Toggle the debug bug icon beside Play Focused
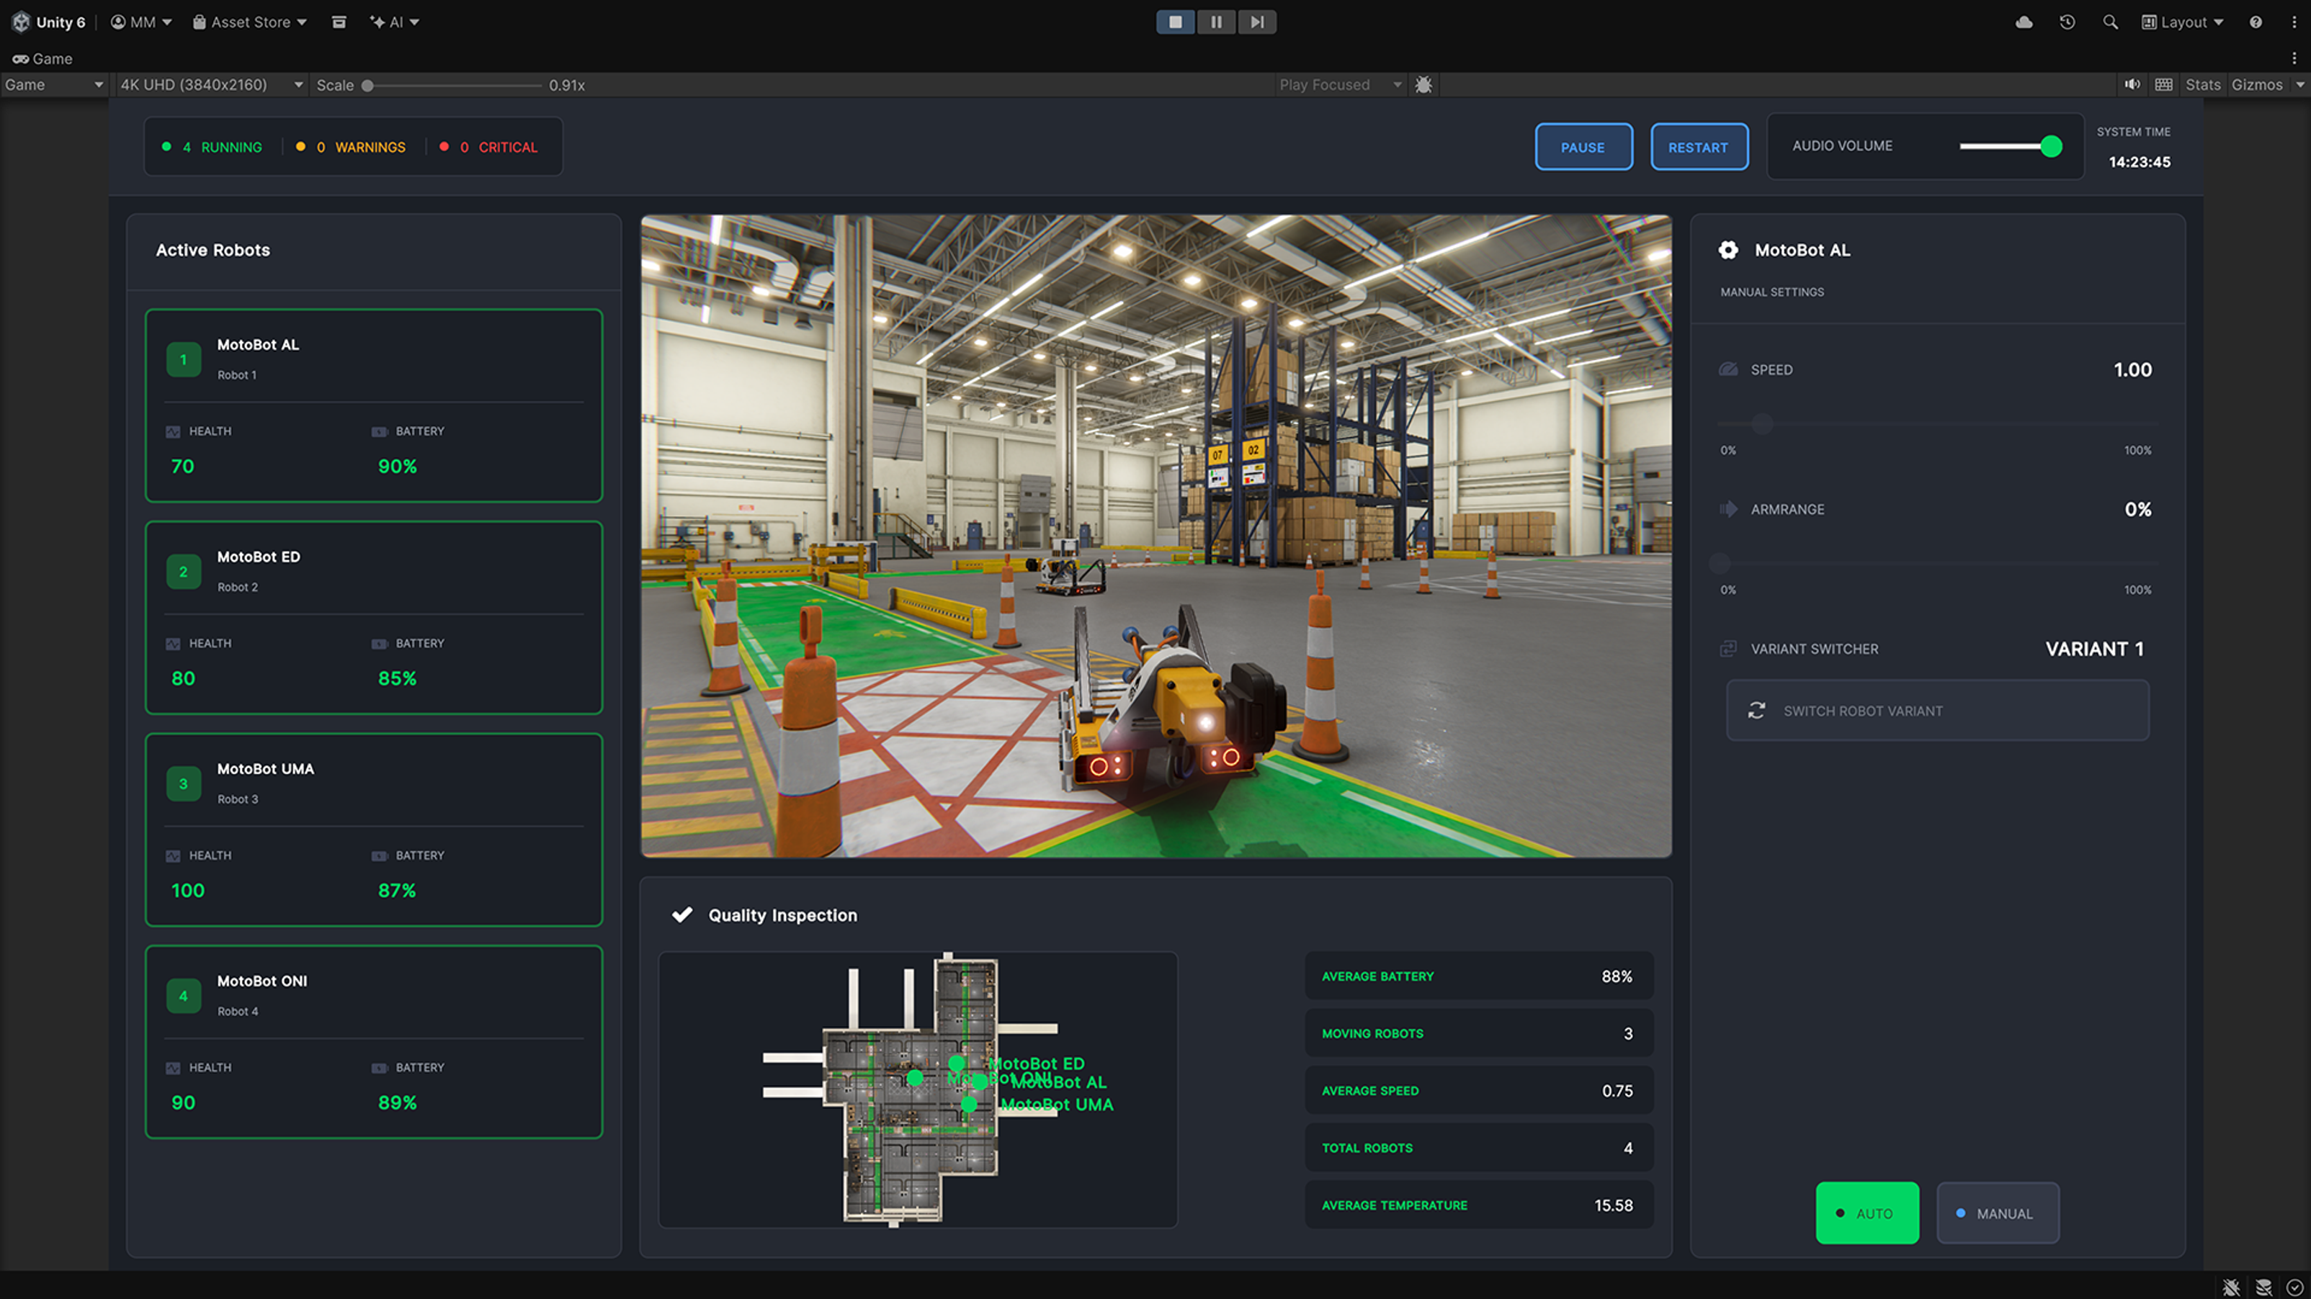The height and width of the screenshot is (1299, 2311). point(1423,84)
